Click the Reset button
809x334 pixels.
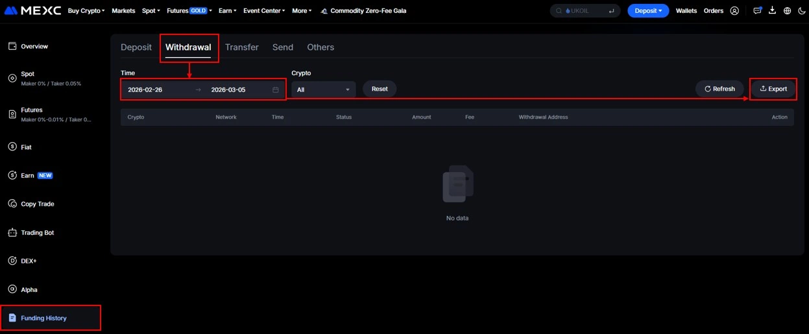tap(380, 89)
